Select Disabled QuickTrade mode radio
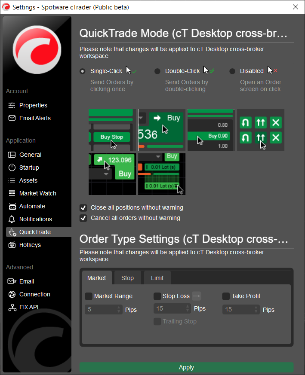This screenshot has height=375, width=305. [x=232, y=71]
